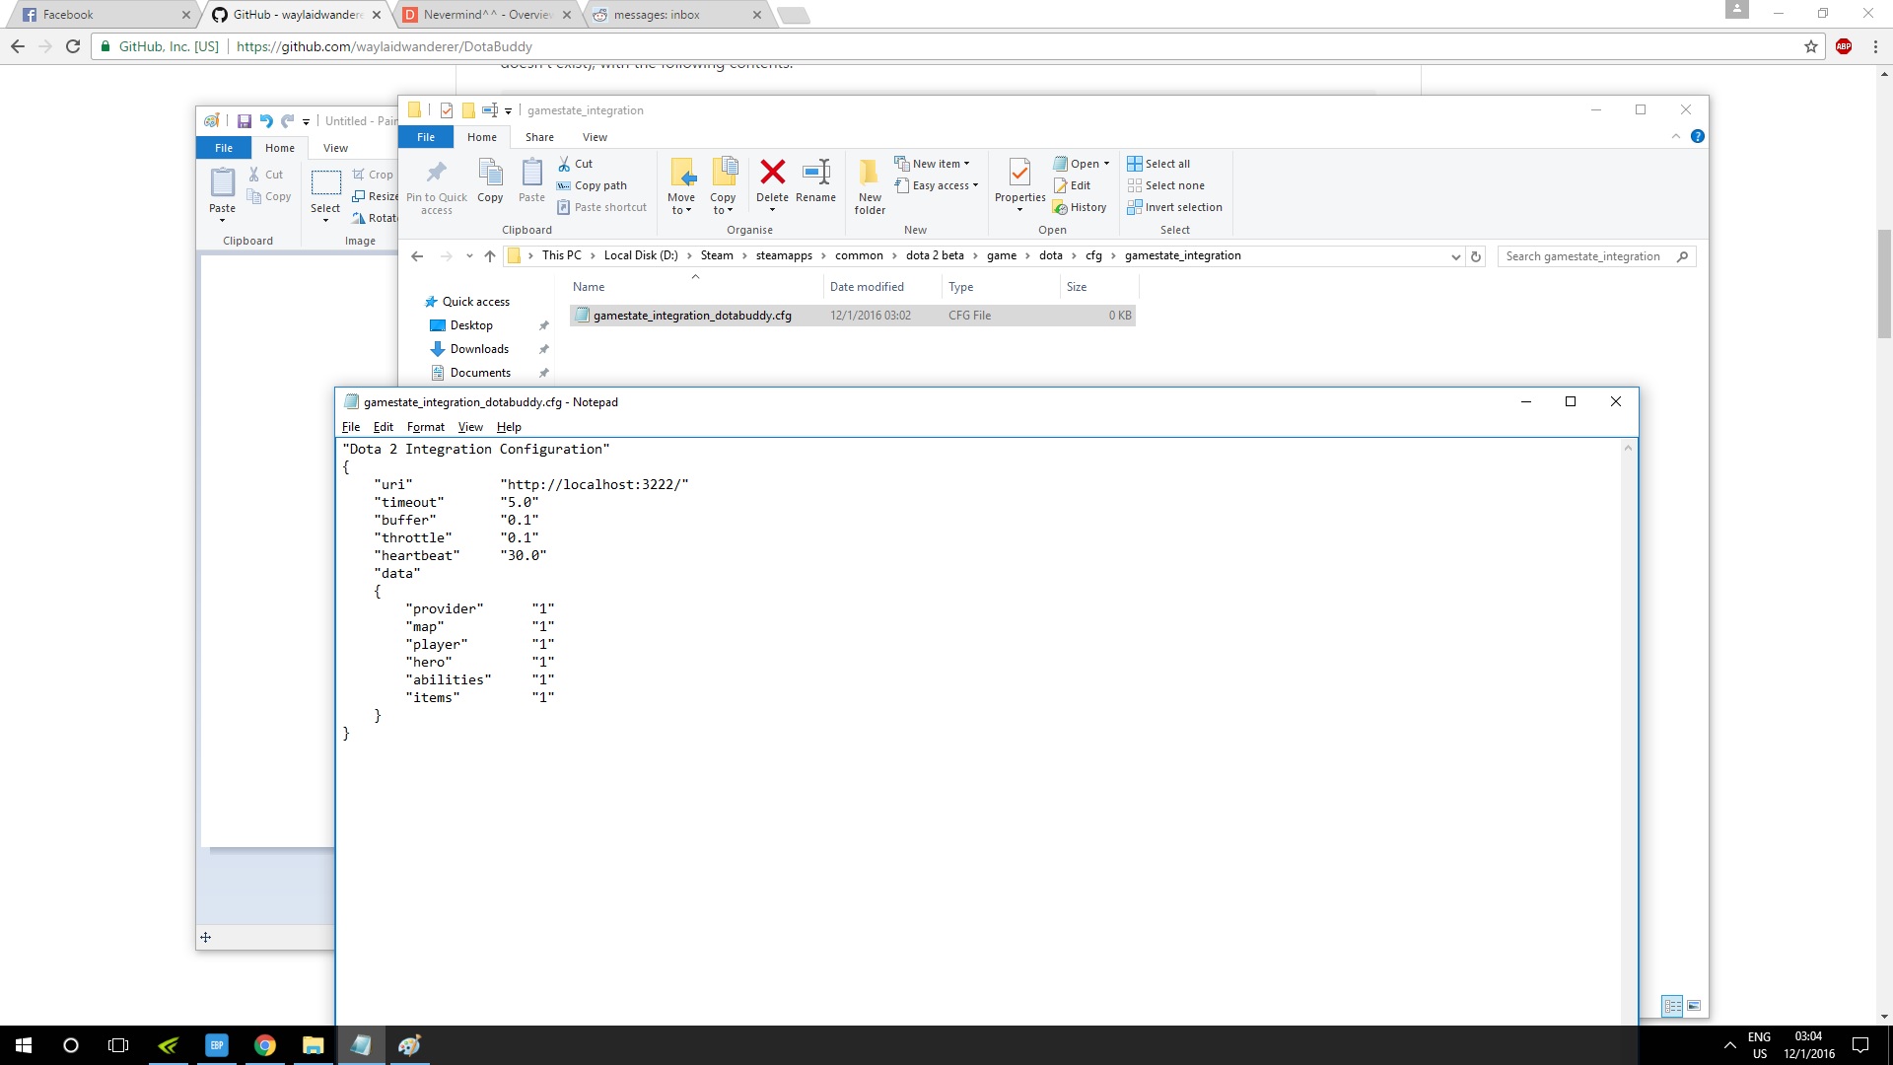Switch to large icons view toggle
The width and height of the screenshot is (1893, 1065).
click(x=1694, y=1006)
